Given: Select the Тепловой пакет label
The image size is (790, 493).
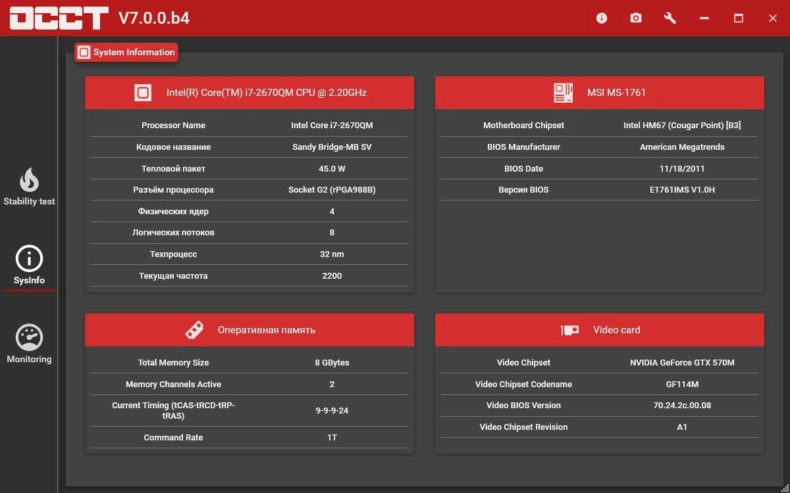Looking at the screenshot, I should (173, 168).
